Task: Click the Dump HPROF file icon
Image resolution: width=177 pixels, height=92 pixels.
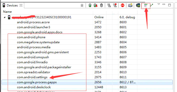Action: pos(96,5)
